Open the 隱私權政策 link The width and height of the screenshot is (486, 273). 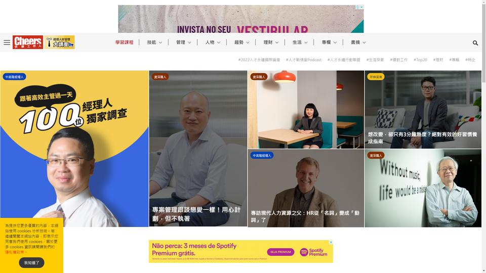pyautogui.click(x=14, y=252)
